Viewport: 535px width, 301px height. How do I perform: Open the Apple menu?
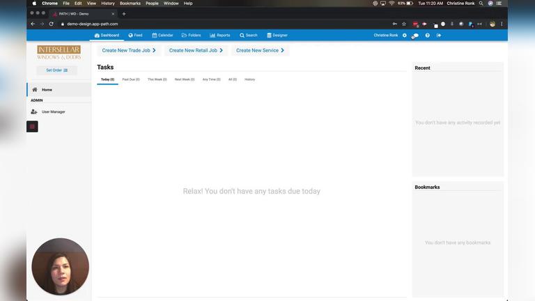tap(34, 3)
